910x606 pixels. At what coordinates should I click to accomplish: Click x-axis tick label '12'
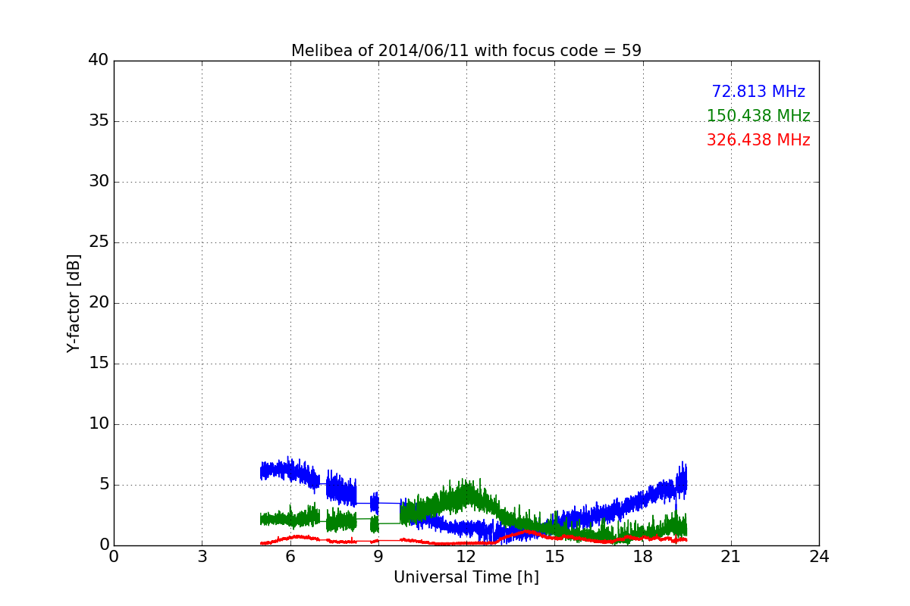point(466,557)
